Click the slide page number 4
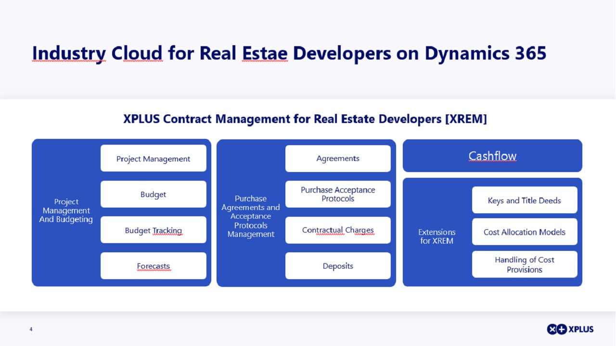616x346 pixels. pyautogui.click(x=31, y=329)
